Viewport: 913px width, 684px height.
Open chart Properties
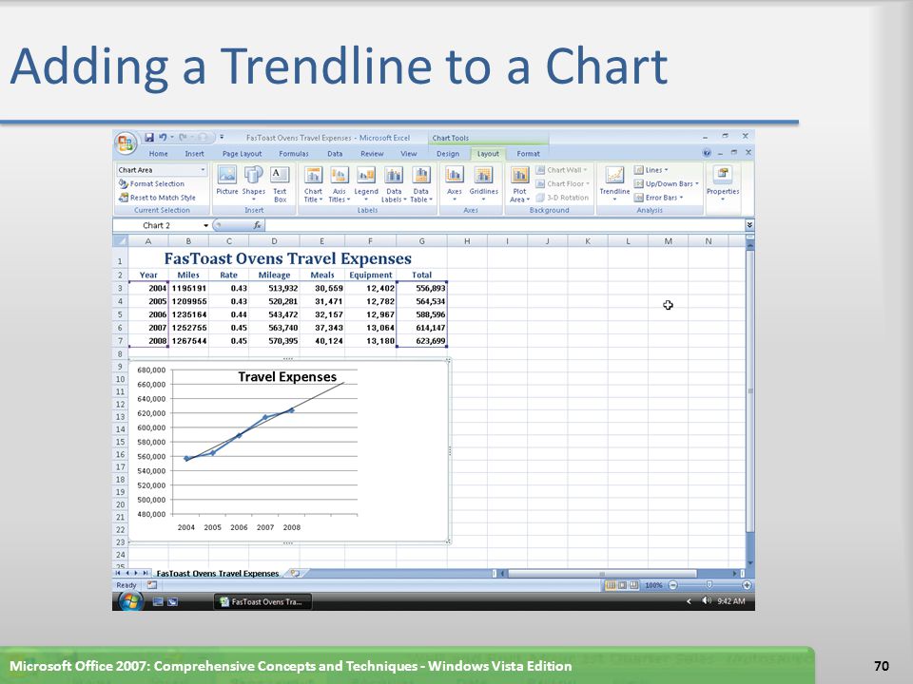(x=723, y=182)
